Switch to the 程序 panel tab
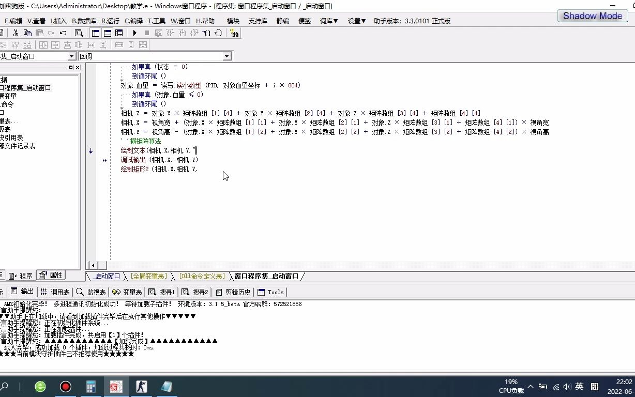635x397 pixels. click(x=21, y=276)
